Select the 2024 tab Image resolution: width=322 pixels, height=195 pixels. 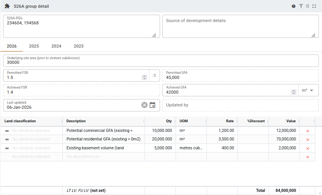tap(56, 46)
